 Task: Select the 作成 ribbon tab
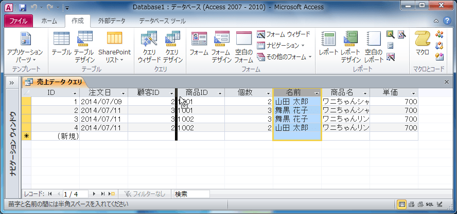point(78,21)
